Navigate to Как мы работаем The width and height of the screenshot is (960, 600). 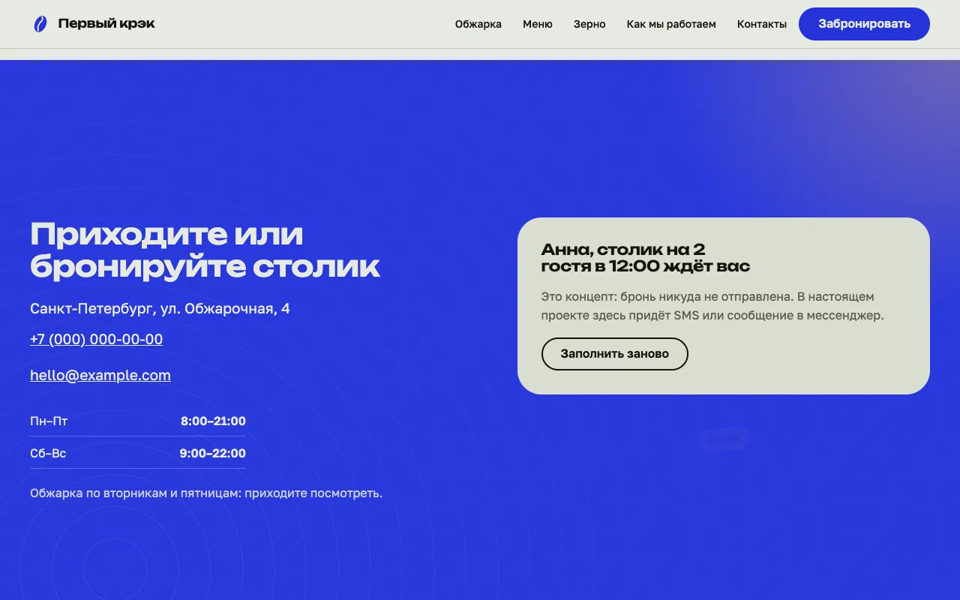(671, 24)
